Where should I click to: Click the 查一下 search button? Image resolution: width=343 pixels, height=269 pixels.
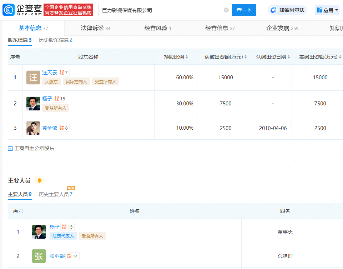(244, 10)
